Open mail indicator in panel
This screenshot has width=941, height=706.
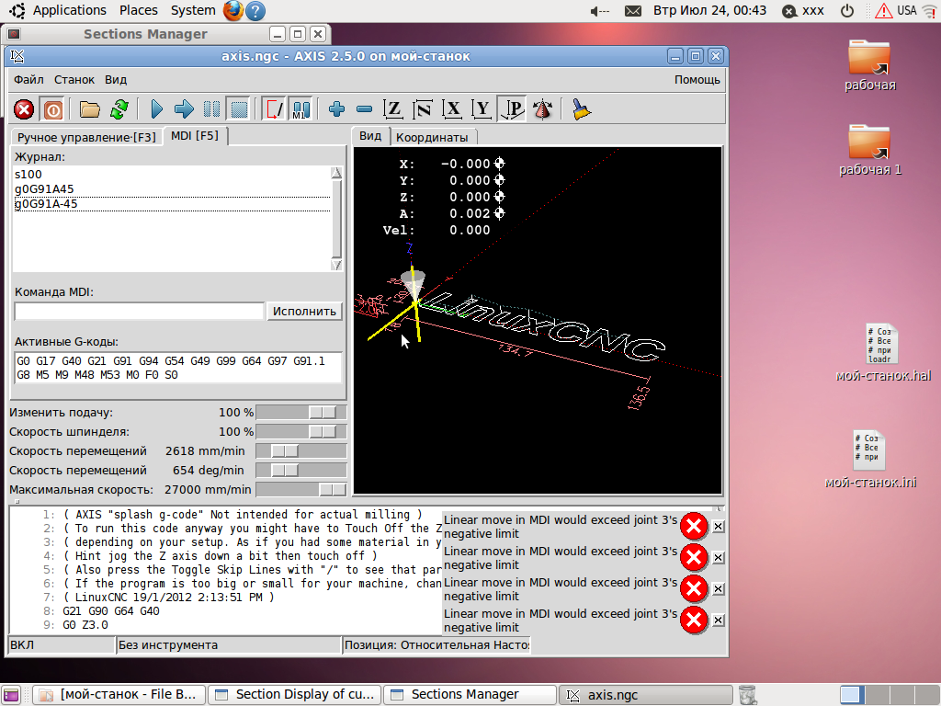(632, 11)
